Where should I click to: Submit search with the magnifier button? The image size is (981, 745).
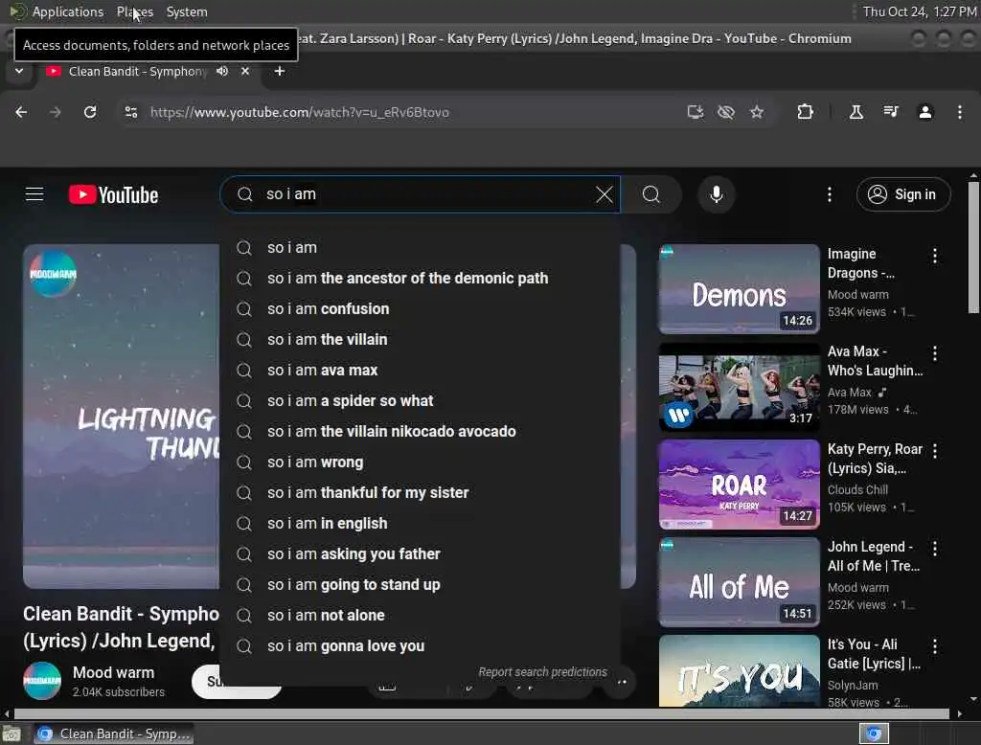click(x=651, y=194)
